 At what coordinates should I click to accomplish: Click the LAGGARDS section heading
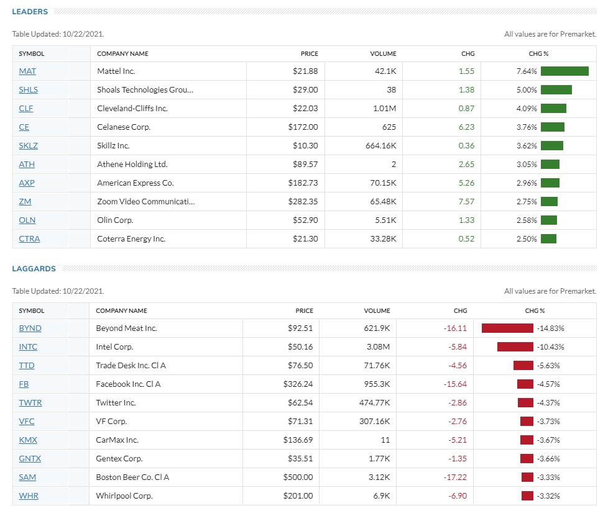(x=34, y=268)
